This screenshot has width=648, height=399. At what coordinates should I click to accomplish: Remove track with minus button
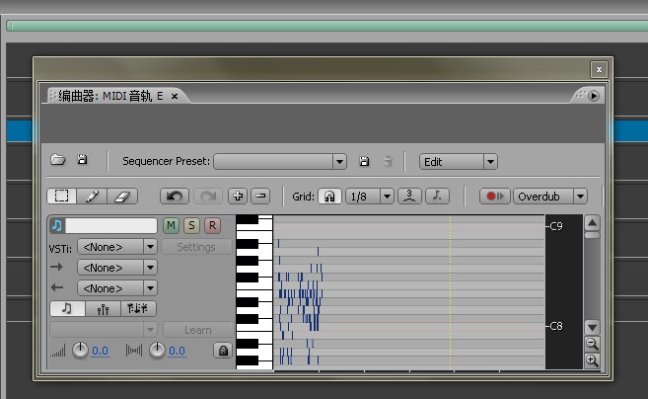point(260,196)
